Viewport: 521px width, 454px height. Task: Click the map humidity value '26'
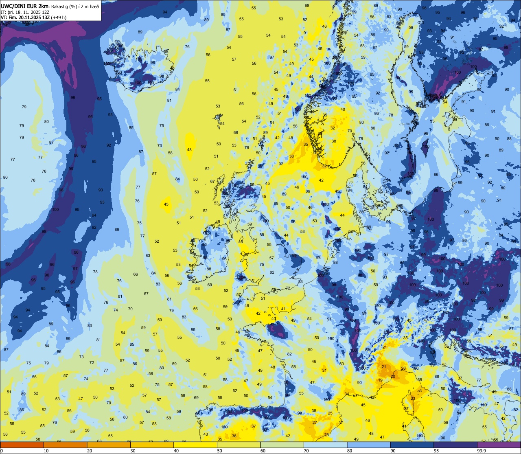(x=403, y=368)
